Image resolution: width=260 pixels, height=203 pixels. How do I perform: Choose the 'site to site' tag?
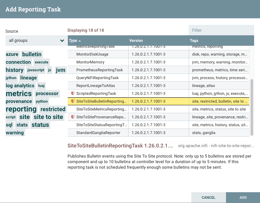[x=48, y=117]
